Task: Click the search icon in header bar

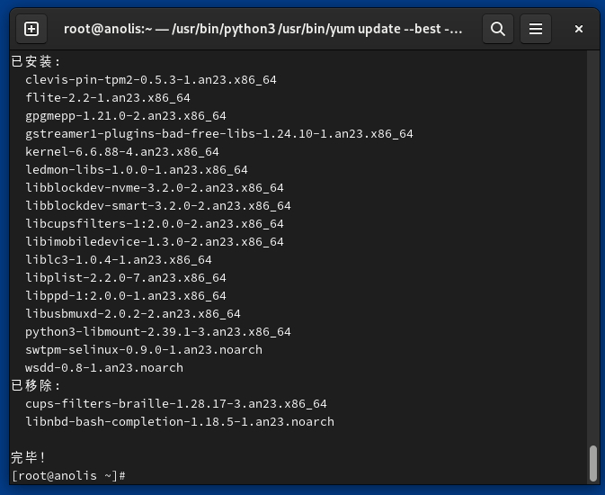Action: (x=497, y=29)
